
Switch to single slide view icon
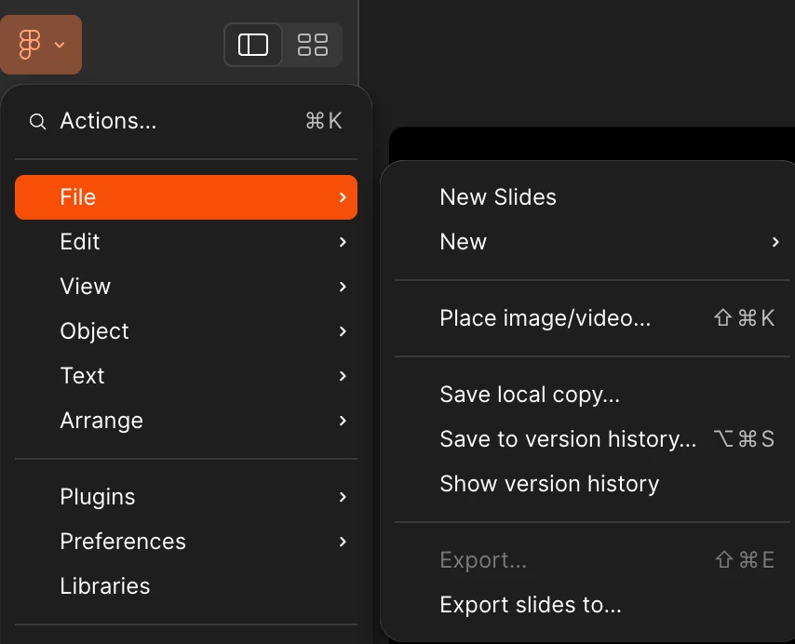[x=253, y=45]
